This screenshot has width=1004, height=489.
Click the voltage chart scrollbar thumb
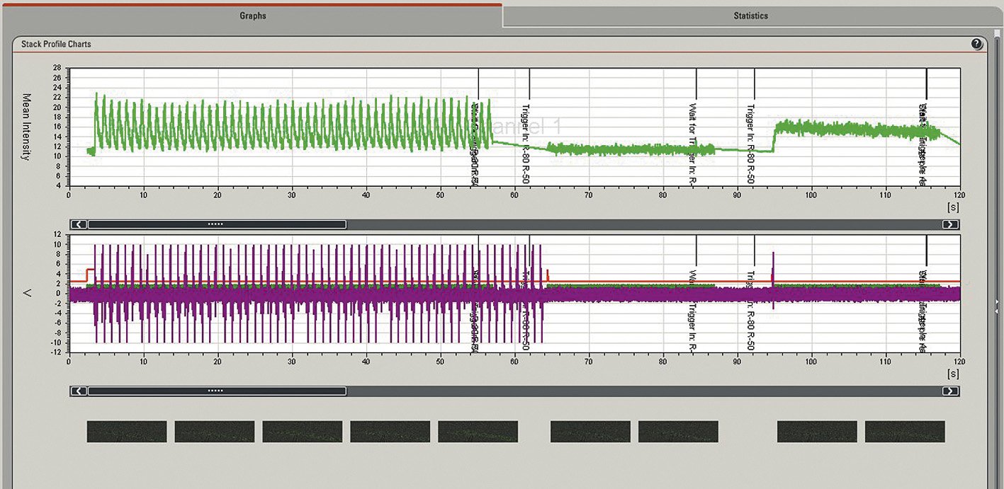point(216,391)
